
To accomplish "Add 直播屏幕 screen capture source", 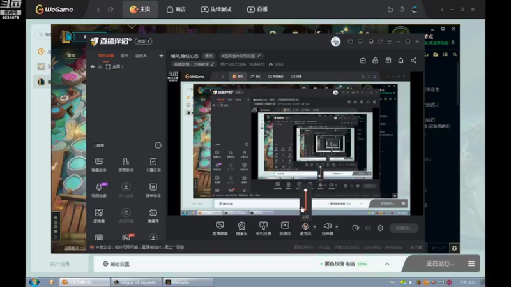I will click(x=220, y=228).
